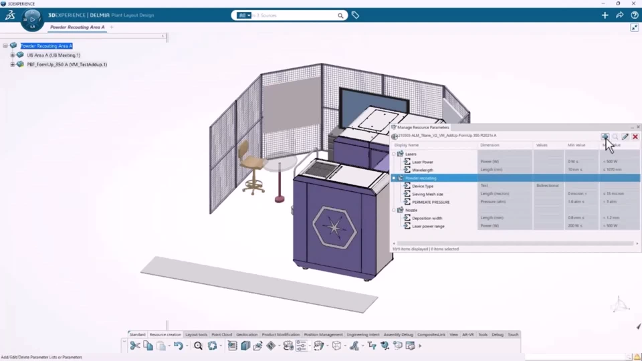The height and width of the screenshot is (361, 642).
Task: Click the Powder Recoating Area A document tab
Action: tap(78, 27)
